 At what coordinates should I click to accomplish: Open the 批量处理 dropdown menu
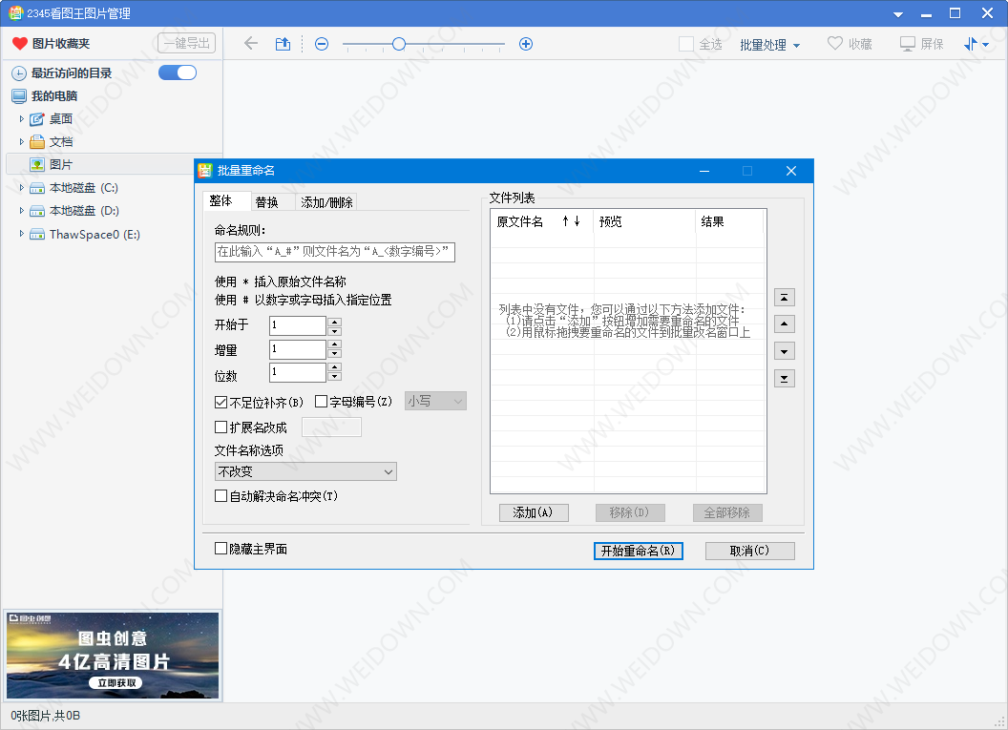click(769, 44)
